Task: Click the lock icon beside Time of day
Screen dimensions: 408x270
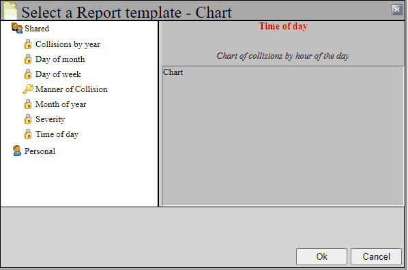Action: (28, 134)
